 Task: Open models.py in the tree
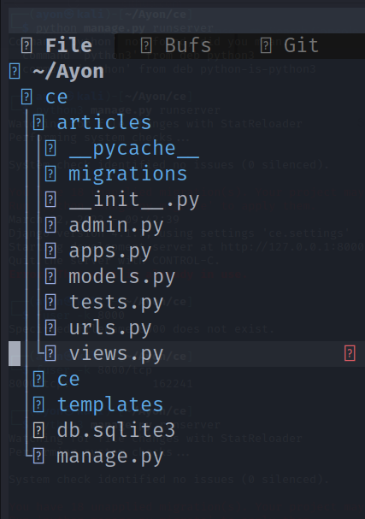(121, 277)
